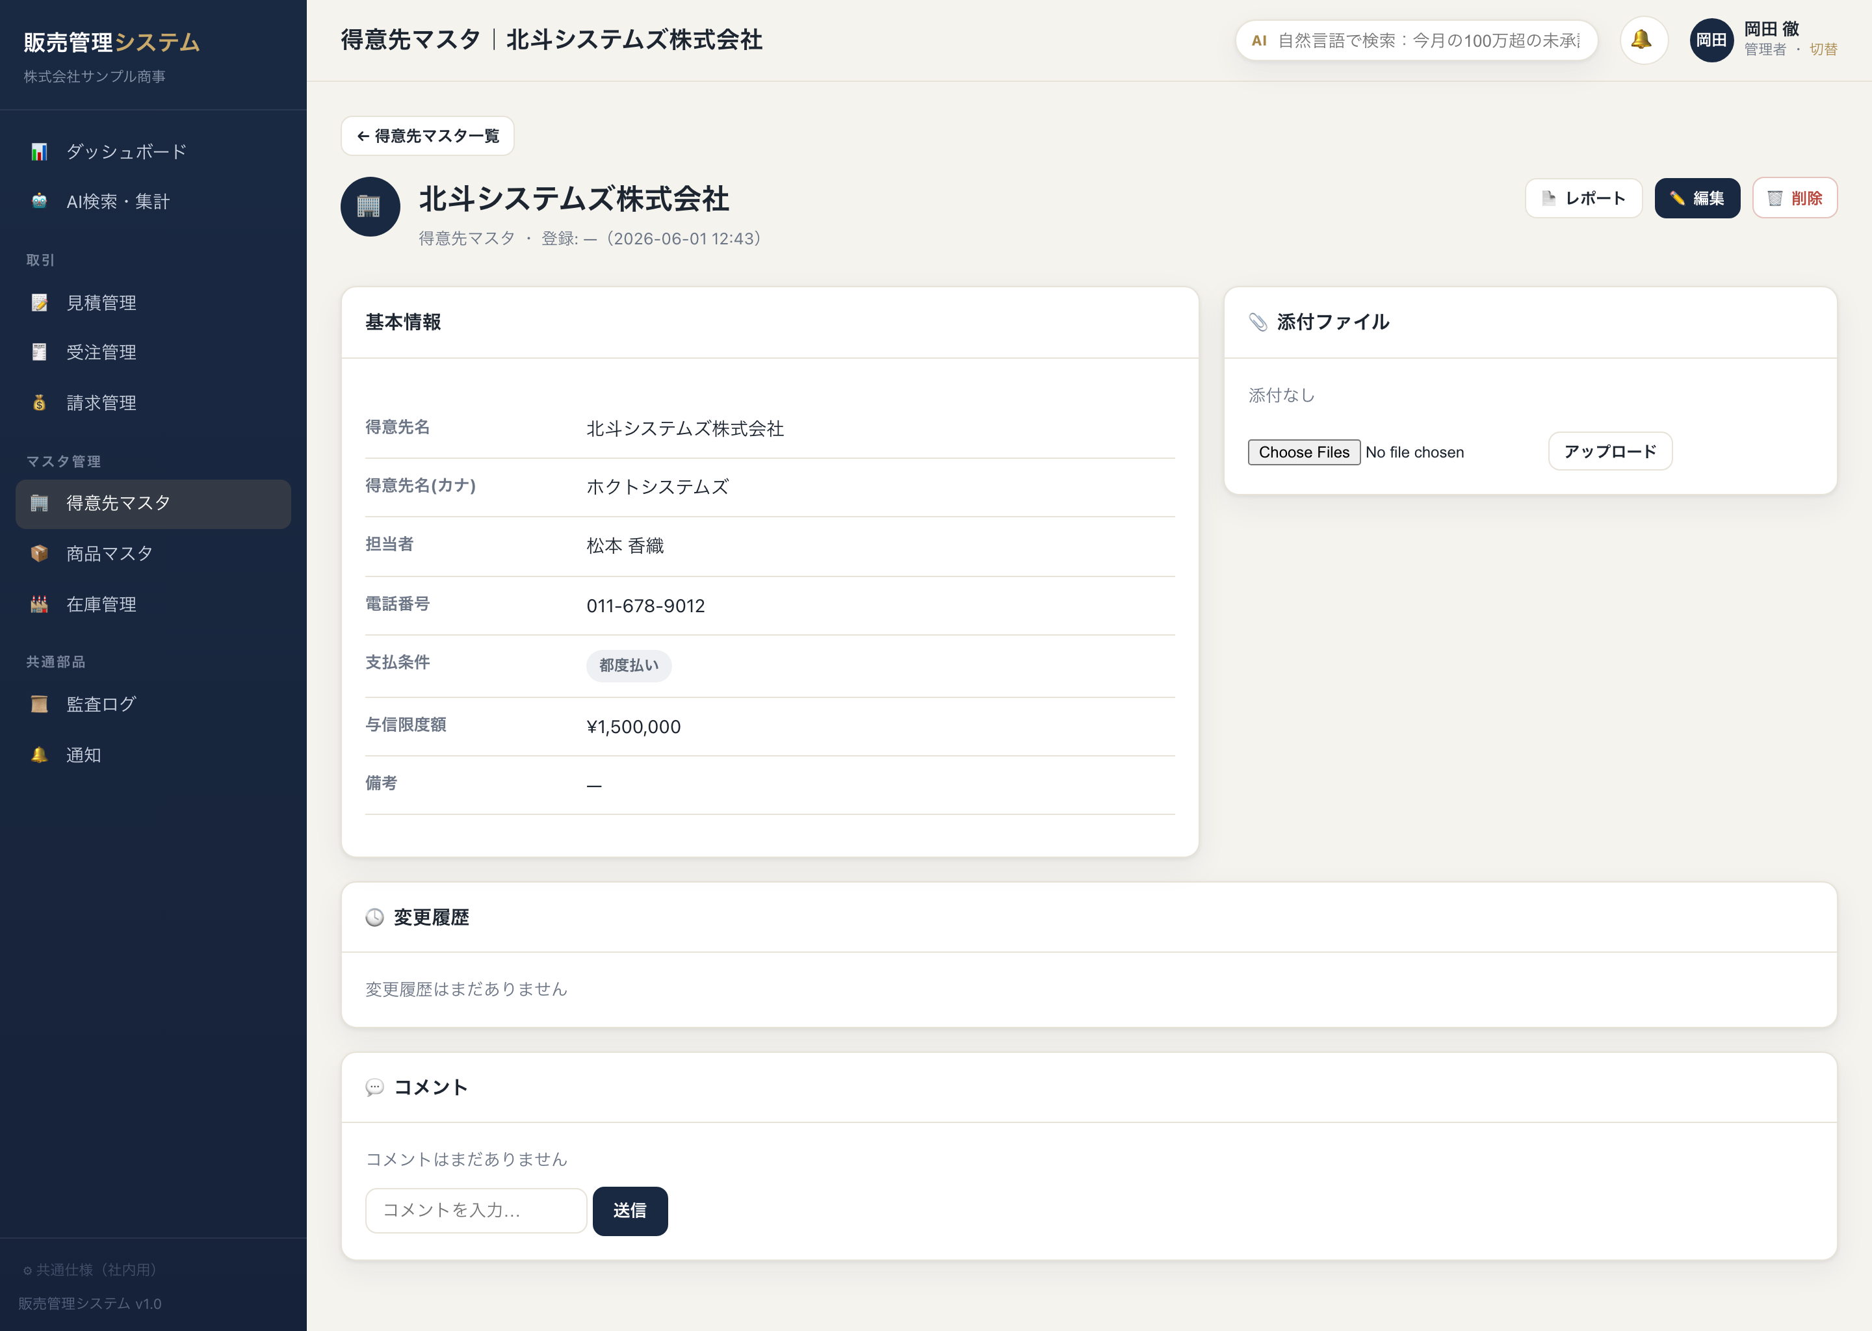Open ダッシュボード from the sidebar

153,151
